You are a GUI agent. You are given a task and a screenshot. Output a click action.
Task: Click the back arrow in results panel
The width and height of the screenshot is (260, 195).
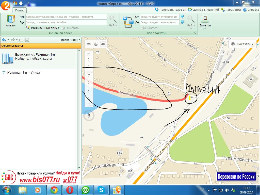4,40
